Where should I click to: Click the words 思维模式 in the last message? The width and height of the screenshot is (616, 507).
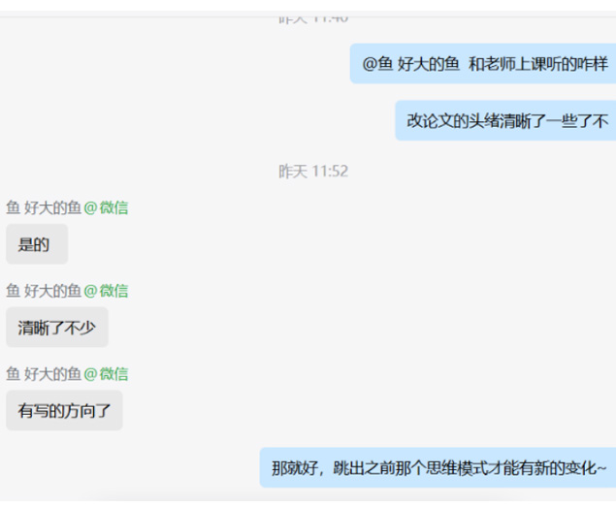tap(445, 468)
